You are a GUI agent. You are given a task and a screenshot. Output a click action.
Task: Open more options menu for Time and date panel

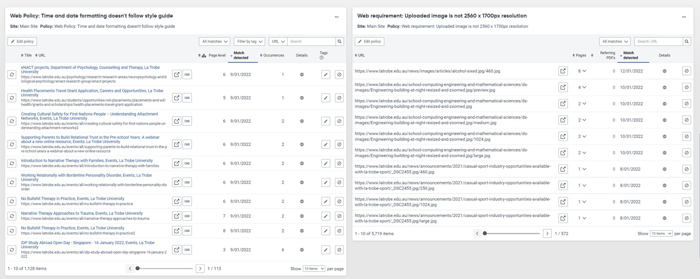(x=337, y=17)
